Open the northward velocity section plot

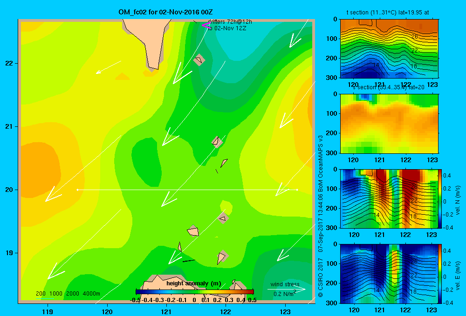[x=389, y=198]
